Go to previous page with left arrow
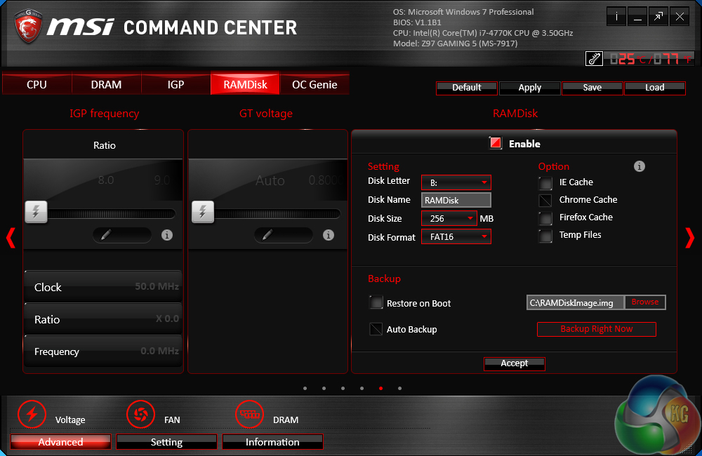 11,238
